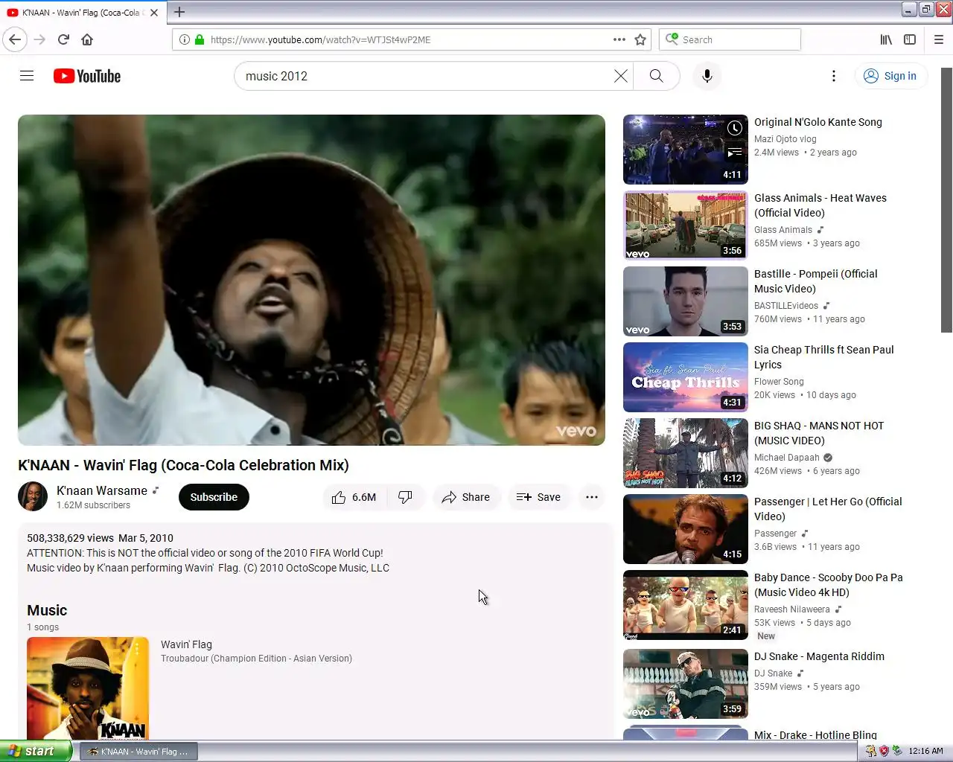Open the Mazi Ojoto vlog channel name
This screenshot has height=762, width=953.
click(785, 139)
